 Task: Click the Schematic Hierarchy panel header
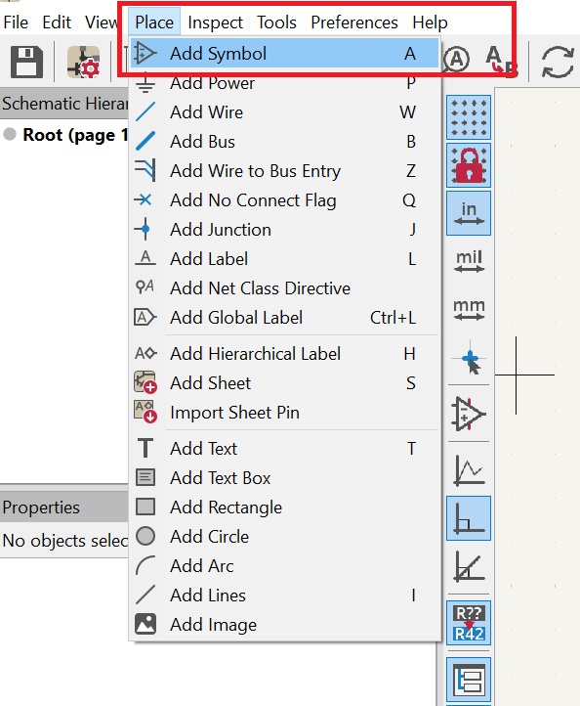tap(64, 104)
